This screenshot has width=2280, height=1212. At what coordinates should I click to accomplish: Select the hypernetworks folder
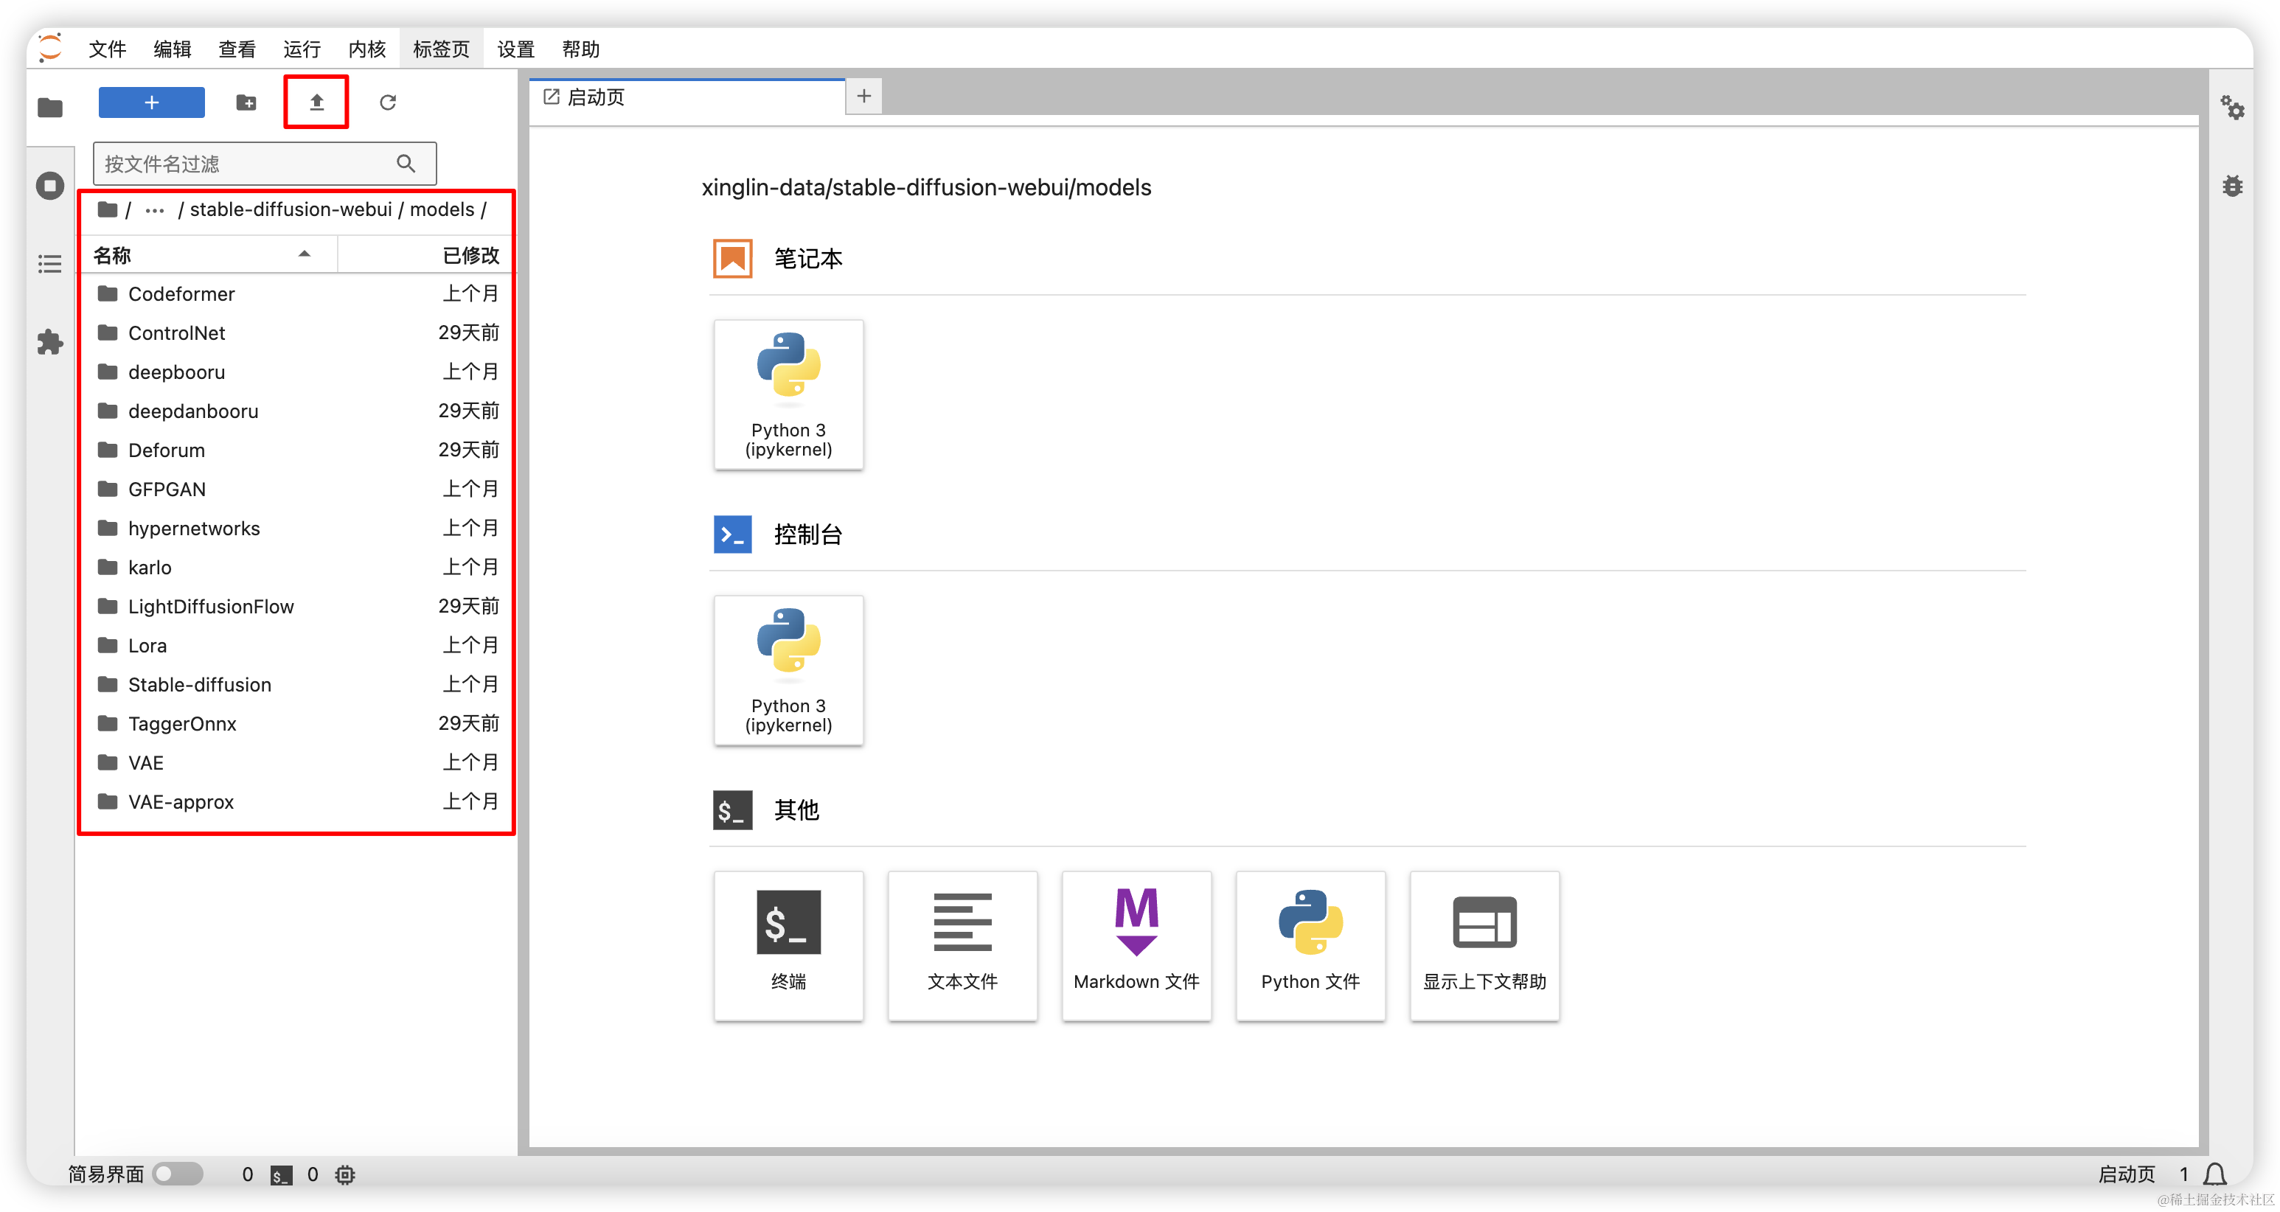click(x=297, y=528)
